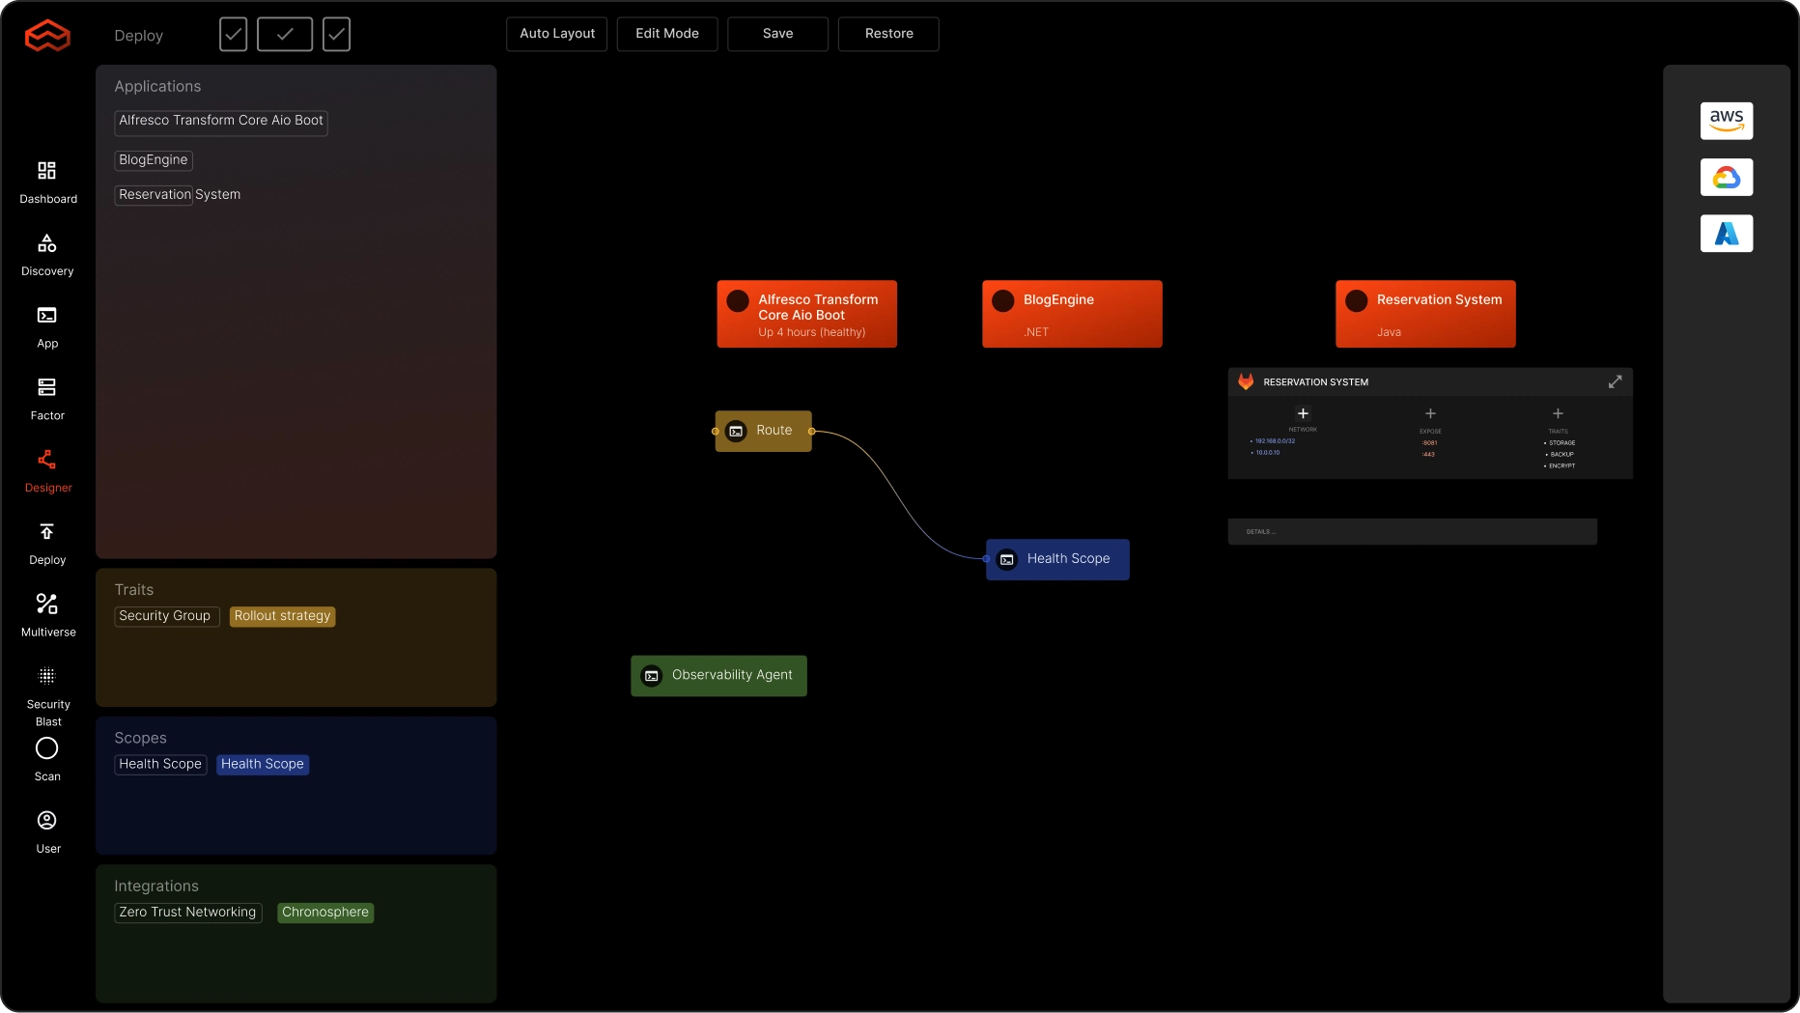Image resolution: width=1800 pixels, height=1013 pixels.
Task: Select the Chronosphere integration tag
Action: click(x=325, y=913)
